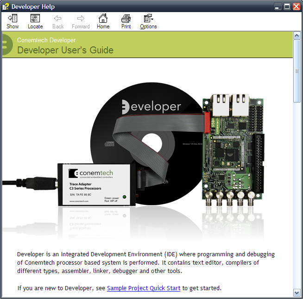Click the Conemtech Developer header text
The image size is (303, 299).
(x=46, y=40)
